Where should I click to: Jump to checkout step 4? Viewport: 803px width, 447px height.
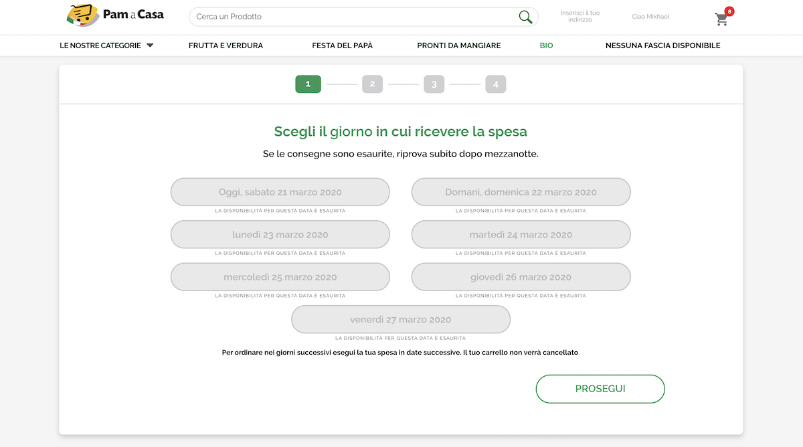[x=495, y=84]
